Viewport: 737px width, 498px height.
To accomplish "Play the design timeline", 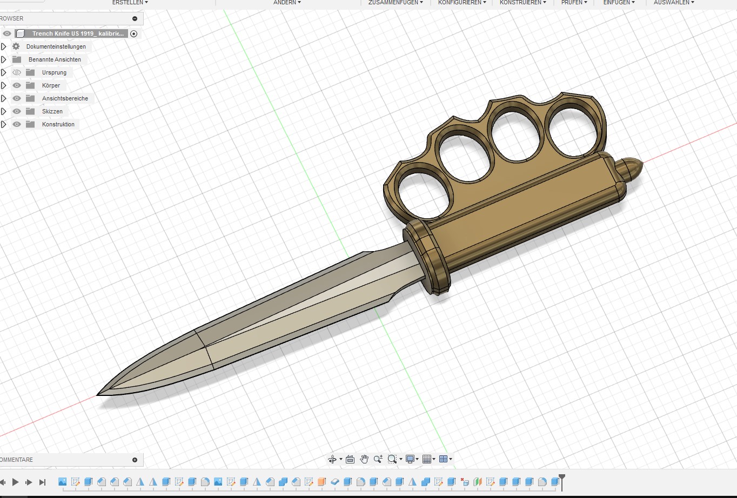I will [15, 482].
